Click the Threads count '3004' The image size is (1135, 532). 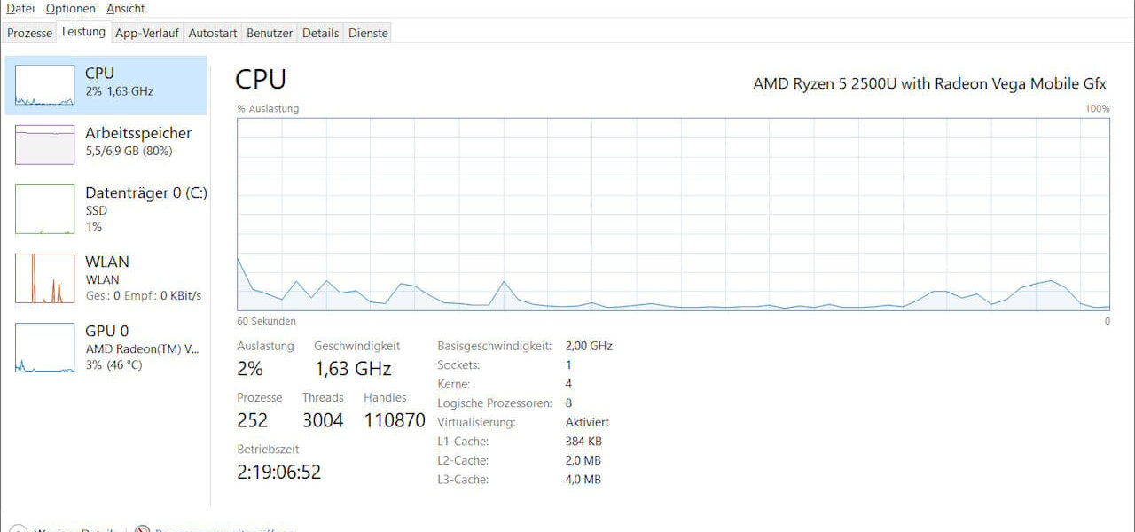pos(323,420)
